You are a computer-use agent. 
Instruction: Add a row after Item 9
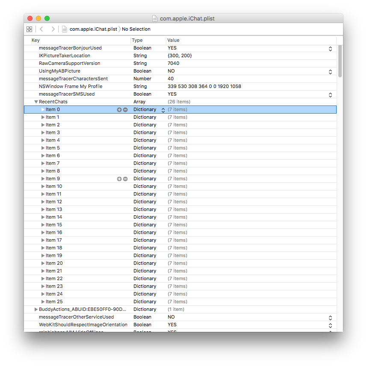pyautogui.click(x=119, y=179)
